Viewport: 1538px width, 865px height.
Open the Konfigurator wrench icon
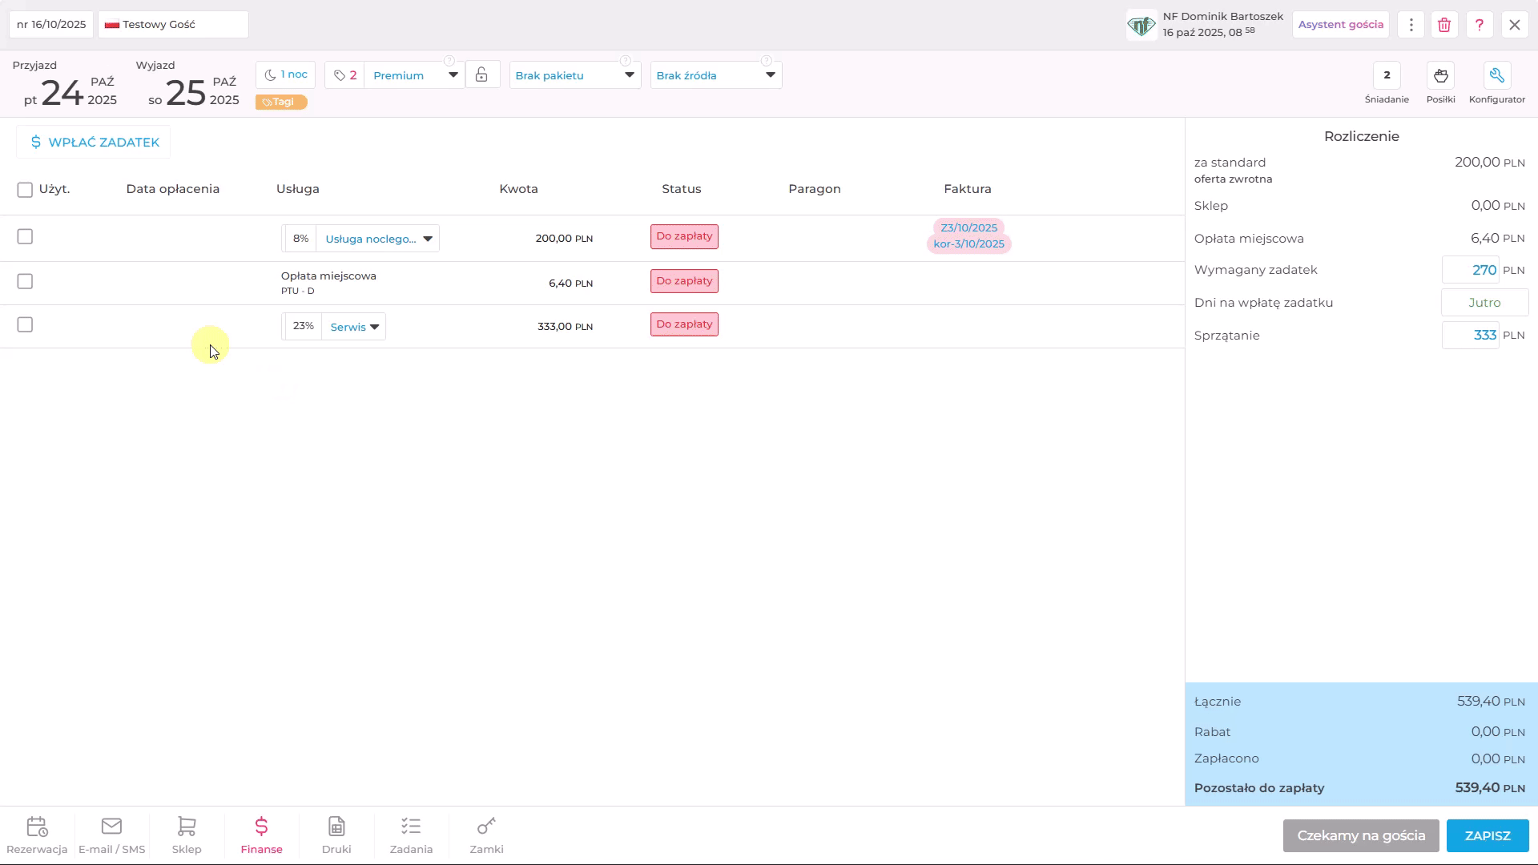click(1497, 76)
